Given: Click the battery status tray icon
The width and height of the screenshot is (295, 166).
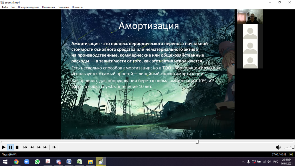Looking at the screenshot, I should [259, 162].
